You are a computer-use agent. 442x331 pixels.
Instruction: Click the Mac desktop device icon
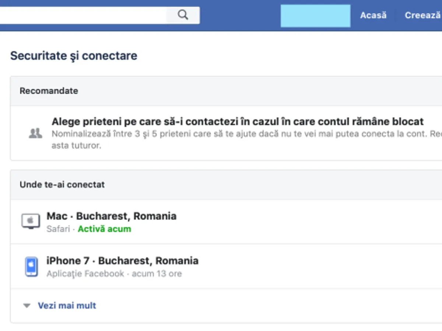point(31,222)
